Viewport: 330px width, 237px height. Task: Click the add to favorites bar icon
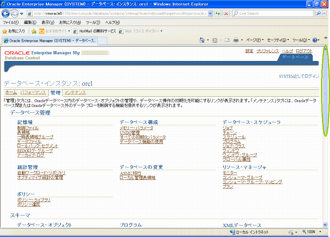(34, 31)
